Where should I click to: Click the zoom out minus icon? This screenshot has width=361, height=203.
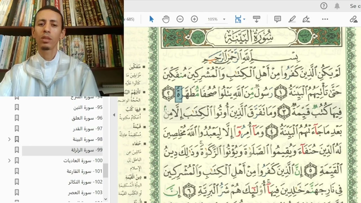180,19
